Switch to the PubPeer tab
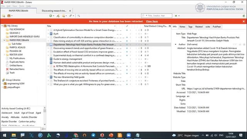 (x=217, y=27)
